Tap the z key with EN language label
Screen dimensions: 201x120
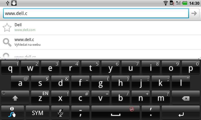pyautogui.click(x=40, y=97)
